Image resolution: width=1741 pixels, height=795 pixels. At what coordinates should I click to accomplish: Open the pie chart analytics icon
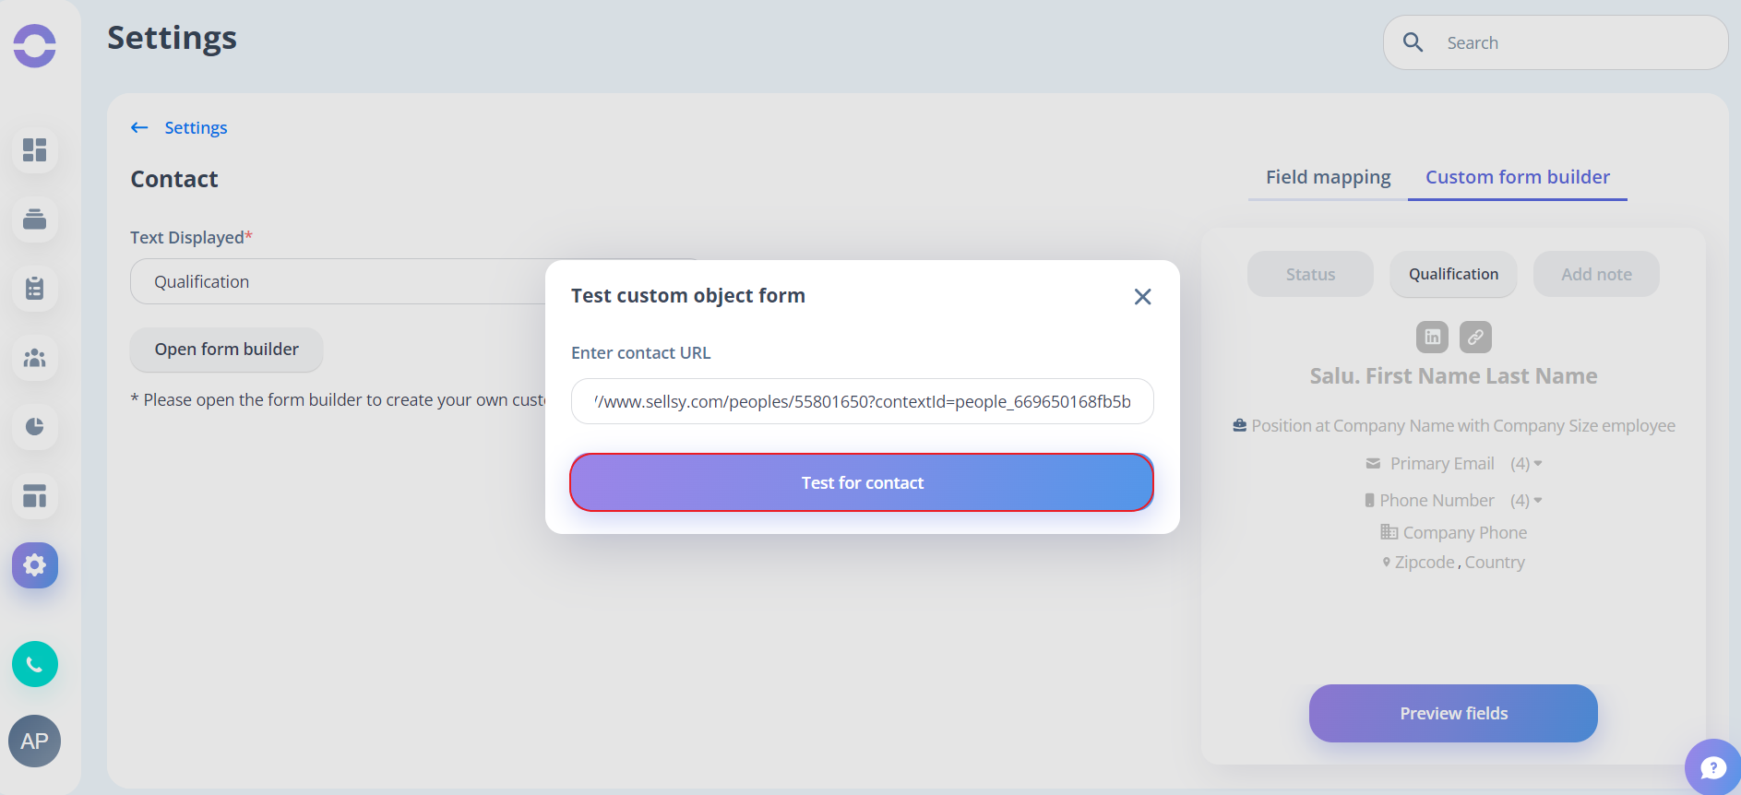(35, 427)
